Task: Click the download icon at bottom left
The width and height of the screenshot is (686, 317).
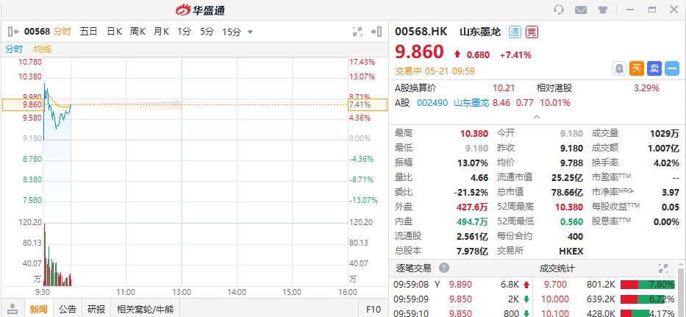Action: click(x=12, y=309)
